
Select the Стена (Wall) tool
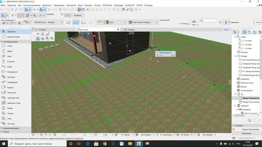pos(16,46)
